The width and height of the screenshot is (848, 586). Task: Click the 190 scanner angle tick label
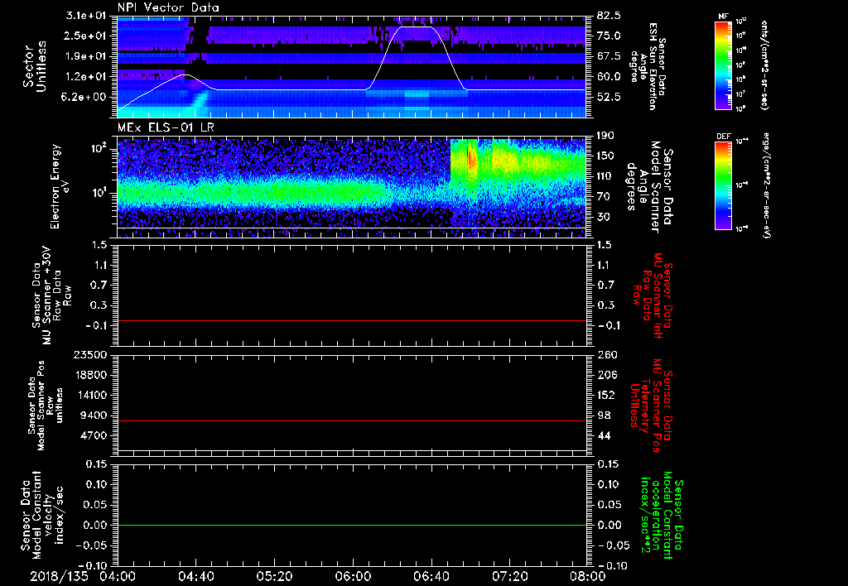point(606,136)
